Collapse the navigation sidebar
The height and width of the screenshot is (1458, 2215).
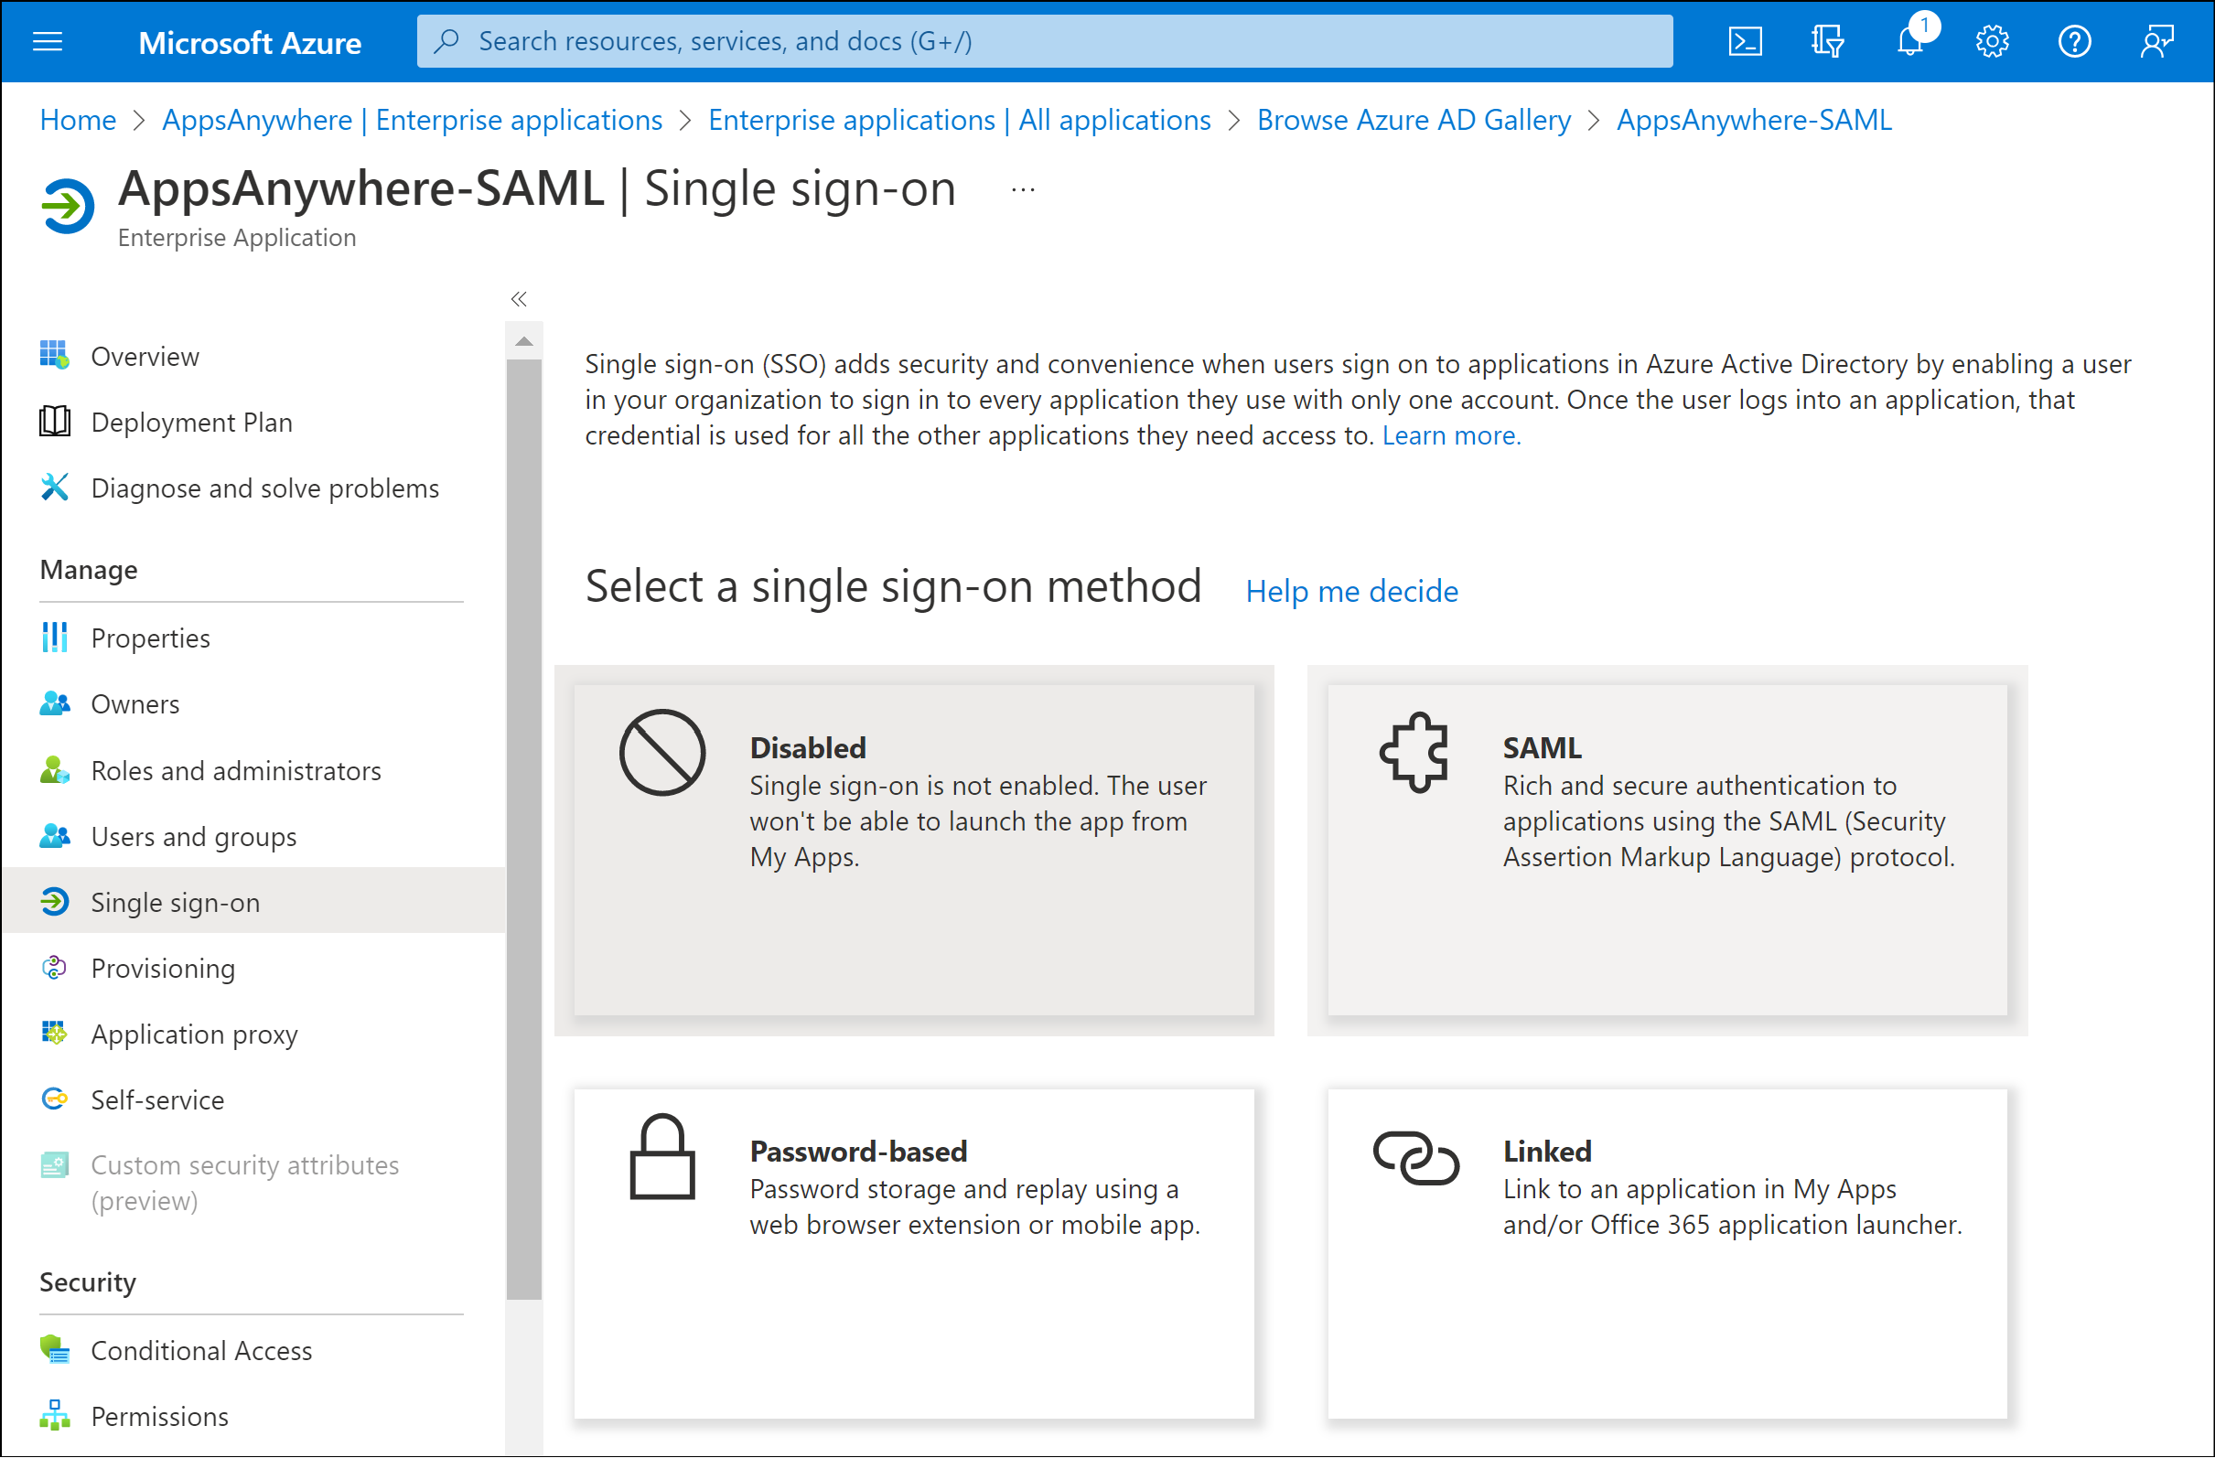tap(520, 299)
